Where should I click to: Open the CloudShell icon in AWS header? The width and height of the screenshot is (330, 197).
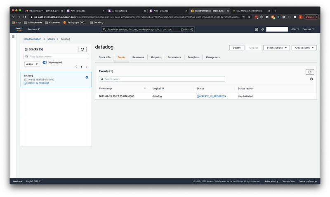256,29
